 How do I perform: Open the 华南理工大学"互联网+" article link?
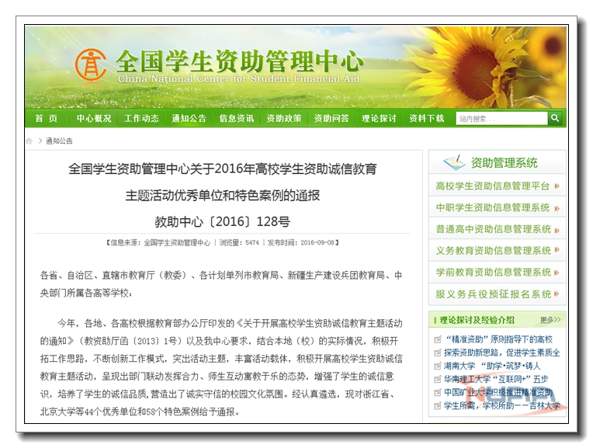[496, 379]
